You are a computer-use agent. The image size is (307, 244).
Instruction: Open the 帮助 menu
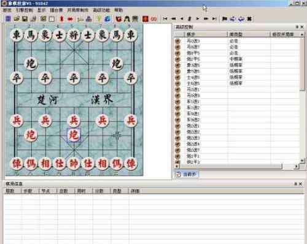[119, 10]
